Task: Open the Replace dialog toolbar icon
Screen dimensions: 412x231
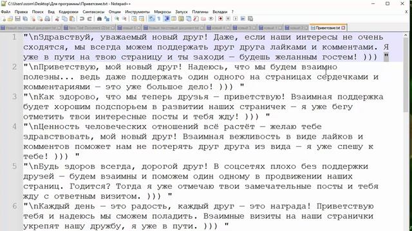Action: pos(107,19)
